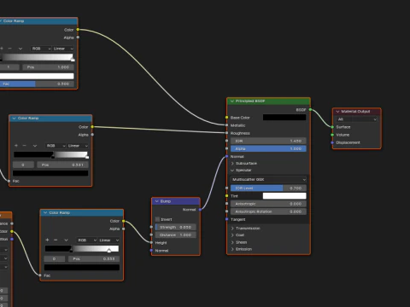
Task: Click the Base Color input socket on Principled BSDF
Action: pos(227,118)
